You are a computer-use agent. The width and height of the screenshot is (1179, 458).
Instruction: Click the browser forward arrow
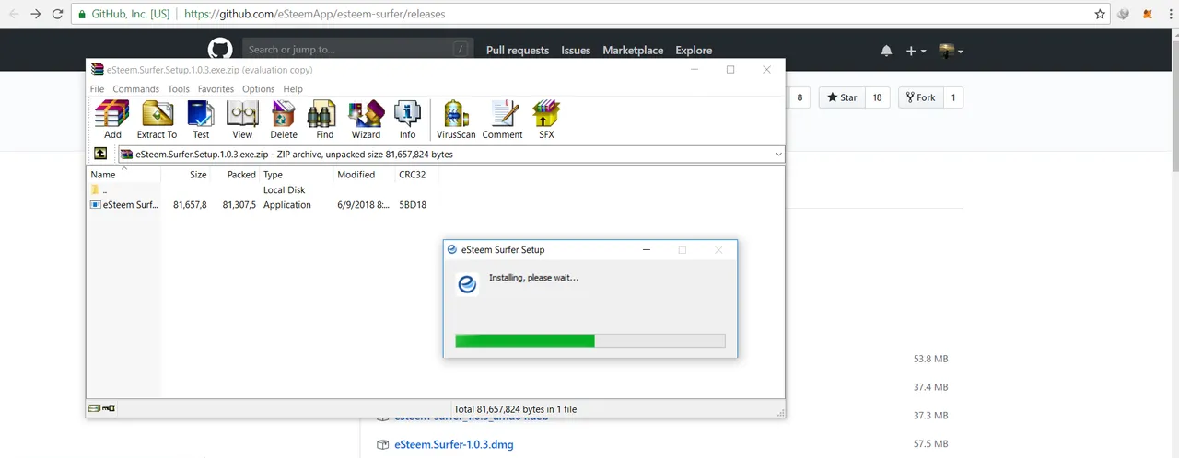click(x=36, y=15)
